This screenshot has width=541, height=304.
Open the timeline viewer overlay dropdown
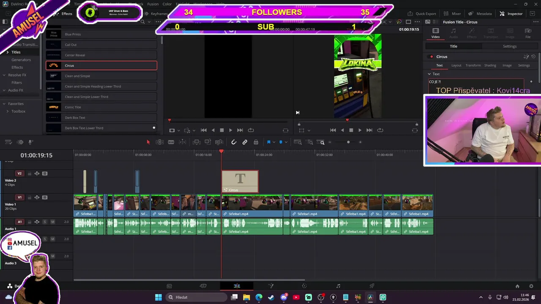309,130
